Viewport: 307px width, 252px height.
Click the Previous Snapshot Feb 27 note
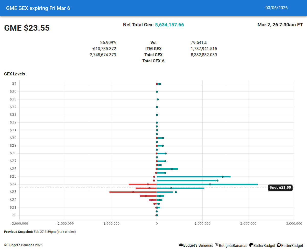40,232
